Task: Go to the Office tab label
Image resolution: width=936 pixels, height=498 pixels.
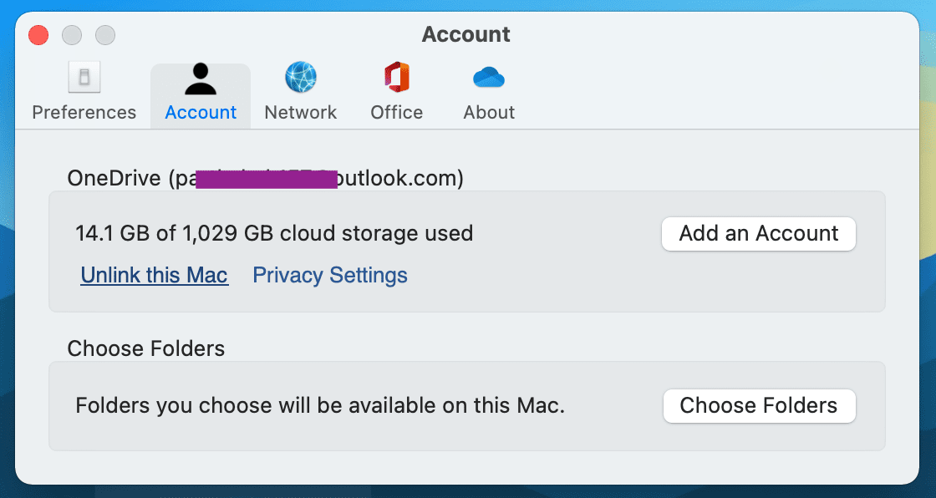Action: pos(397,112)
